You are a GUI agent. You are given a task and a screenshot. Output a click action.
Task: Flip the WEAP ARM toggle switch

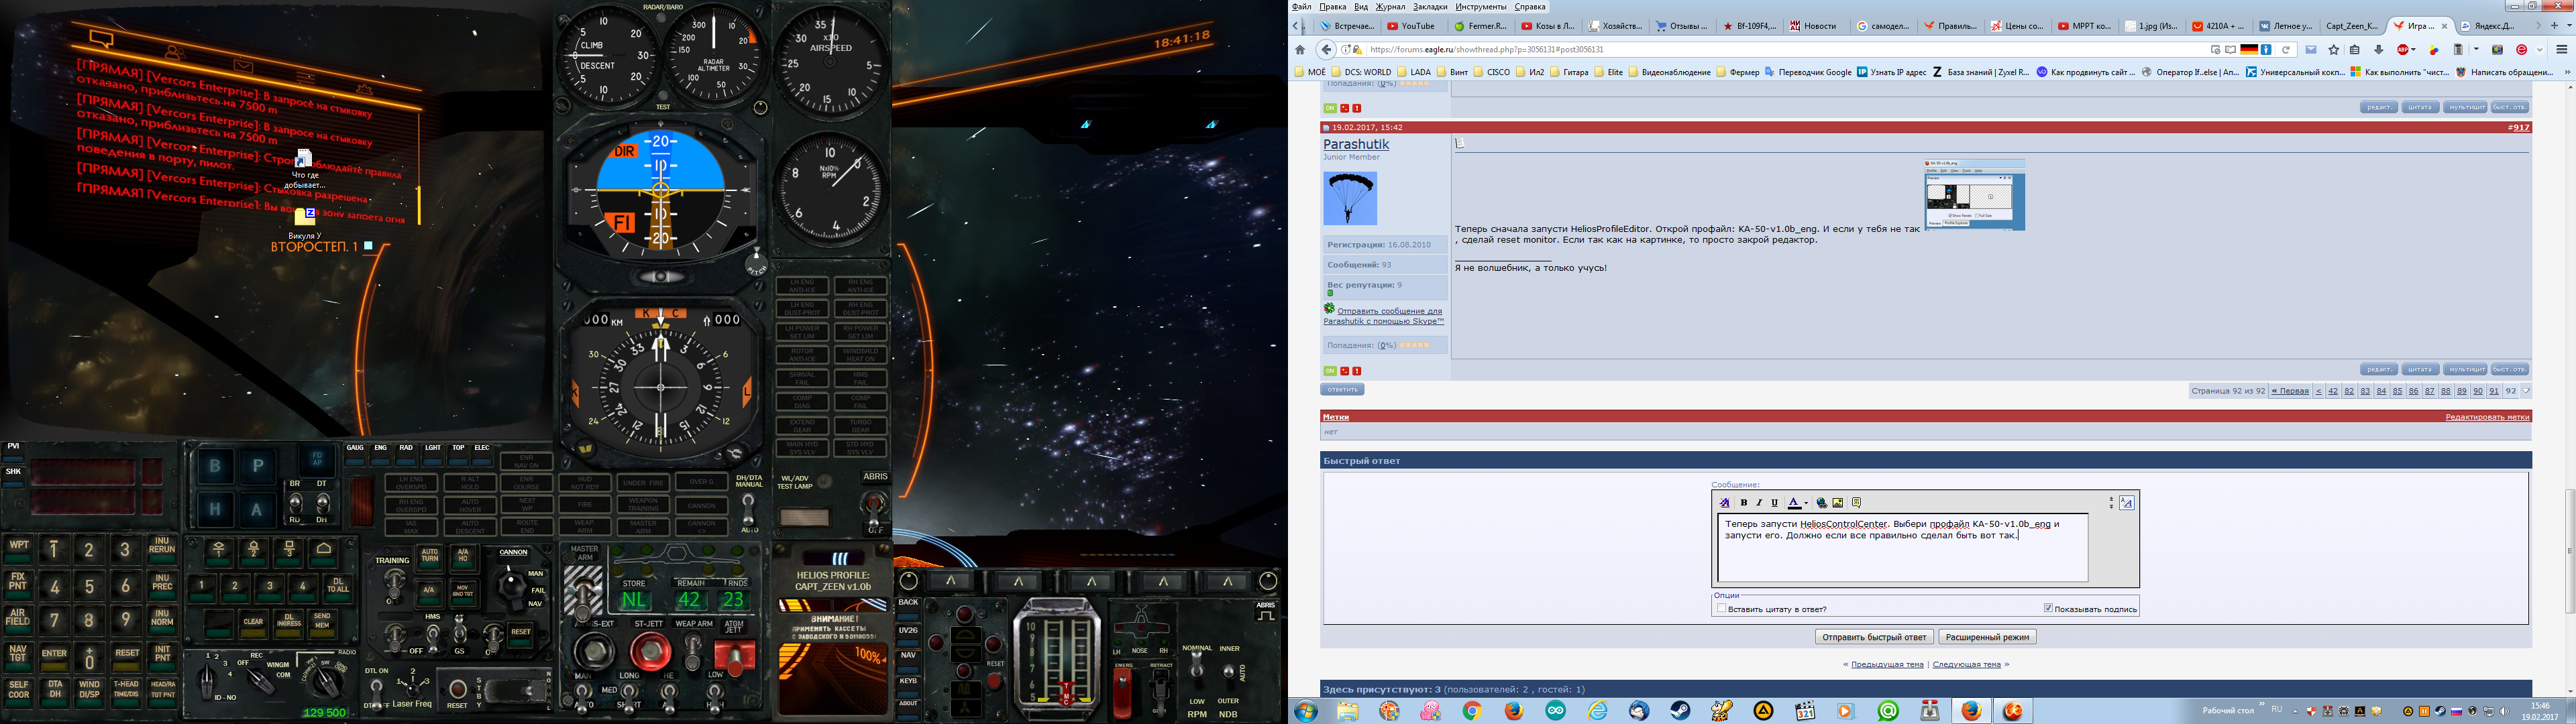(x=693, y=652)
